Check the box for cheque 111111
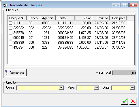 [x=10, y=23]
